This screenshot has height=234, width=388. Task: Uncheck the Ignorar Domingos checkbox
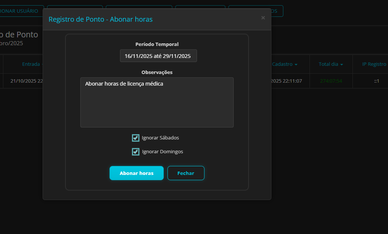tap(135, 152)
